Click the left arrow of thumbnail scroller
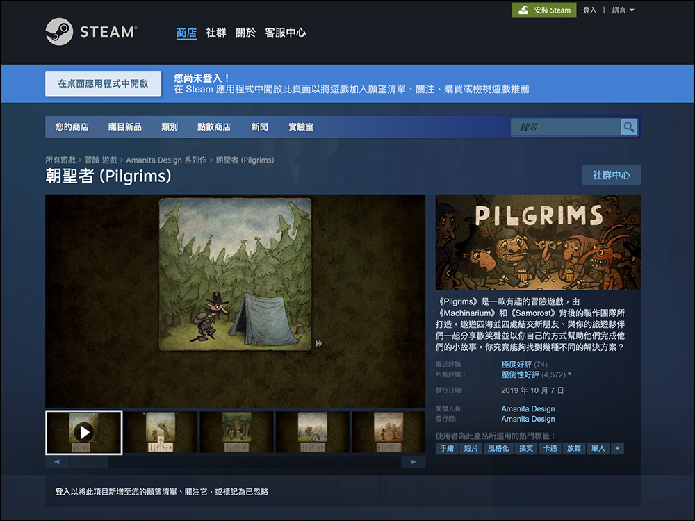Viewport: 695px width, 521px height. [x=57, y=462]
